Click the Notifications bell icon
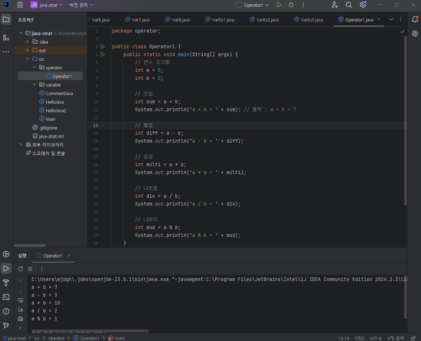The height and width of the screenshot is (341, 421). [415, 20]
